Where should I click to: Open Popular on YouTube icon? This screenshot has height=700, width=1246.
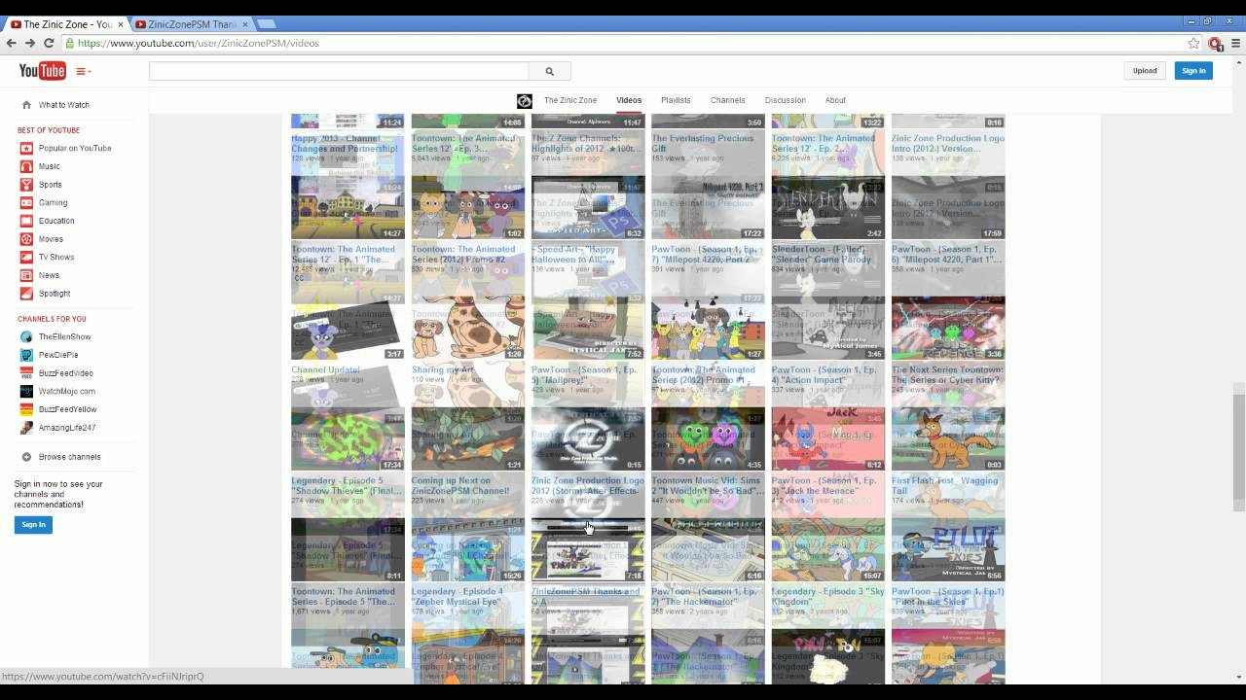tap(26, 149)
